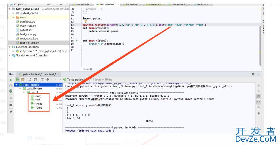Screen dimensions: 279x145
Task: Collapse all in Project panel header
Action: pos(54,4)
